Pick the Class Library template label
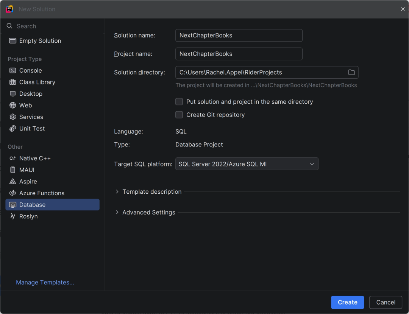The width and height of the screenshot is (409, 314). point(37,82)
